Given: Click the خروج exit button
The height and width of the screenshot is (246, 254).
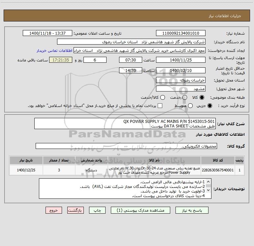Looking at the screenshot, I should (54, 210).
